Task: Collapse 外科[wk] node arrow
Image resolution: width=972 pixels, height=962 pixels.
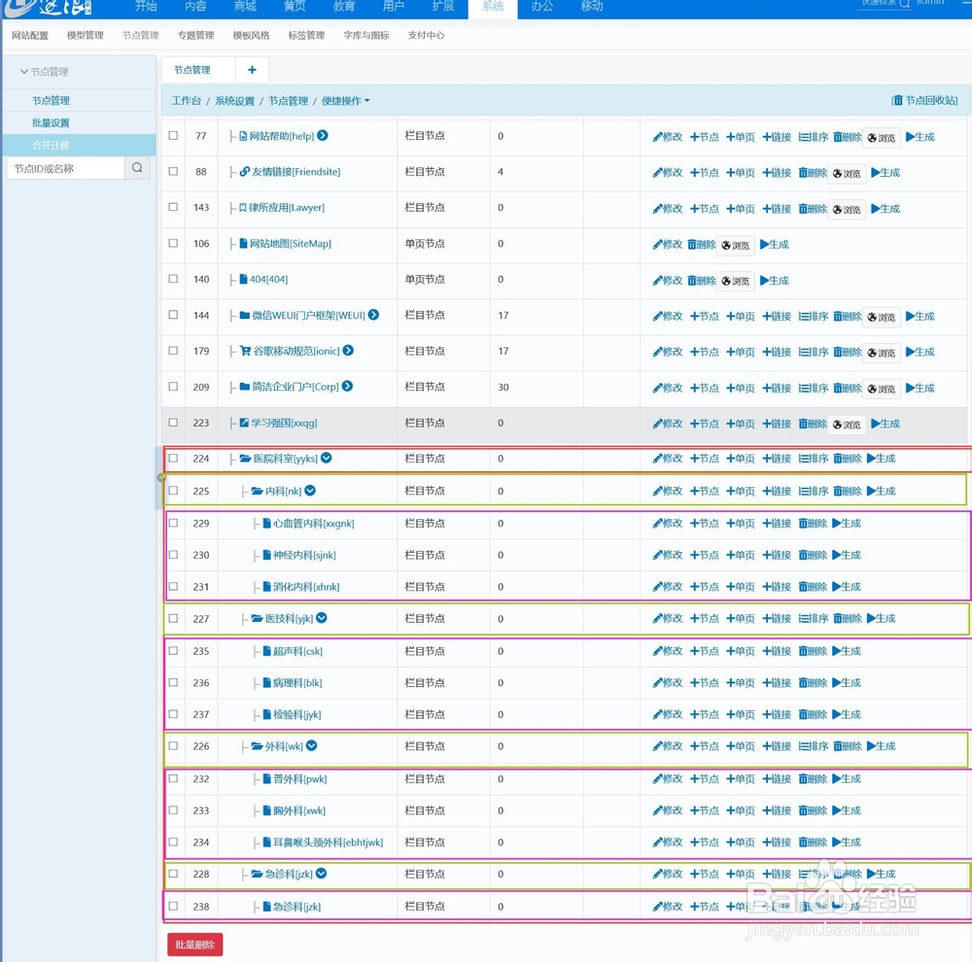Action: pyautogui.click(x=311, y=745)
